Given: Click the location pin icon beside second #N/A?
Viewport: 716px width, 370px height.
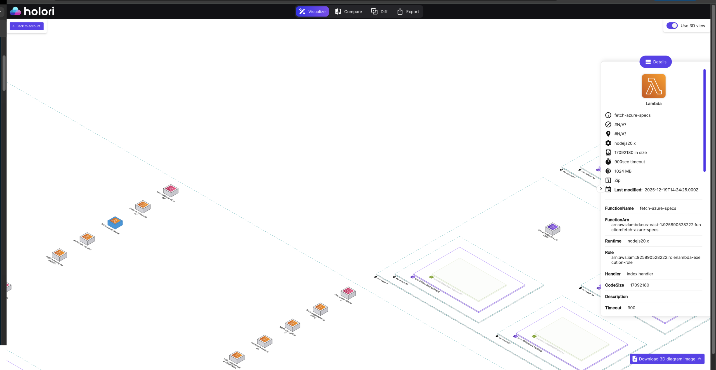Looking at the screenshot, I should tap(608, 134).
